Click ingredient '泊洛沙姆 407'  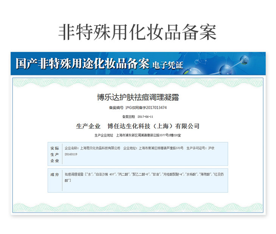(x=105, y=174)
